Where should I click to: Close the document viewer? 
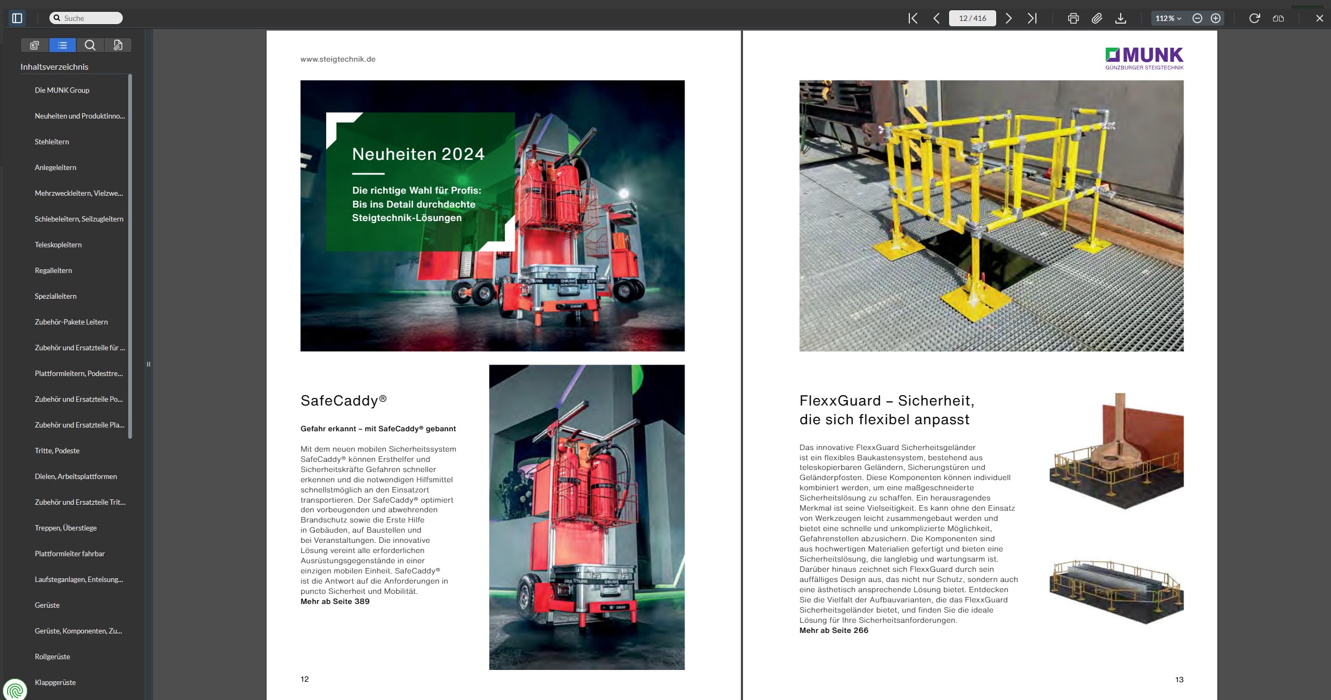(x=1320, y=18)
